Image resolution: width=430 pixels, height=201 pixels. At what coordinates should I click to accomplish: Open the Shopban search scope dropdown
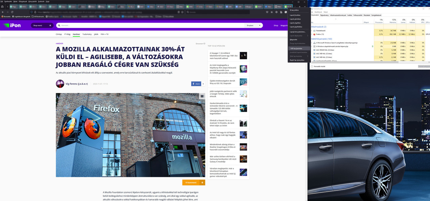(x=254, y=25)
